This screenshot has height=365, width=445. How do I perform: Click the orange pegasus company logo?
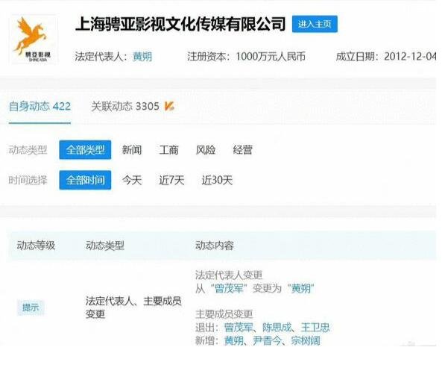tap(34, 39)
